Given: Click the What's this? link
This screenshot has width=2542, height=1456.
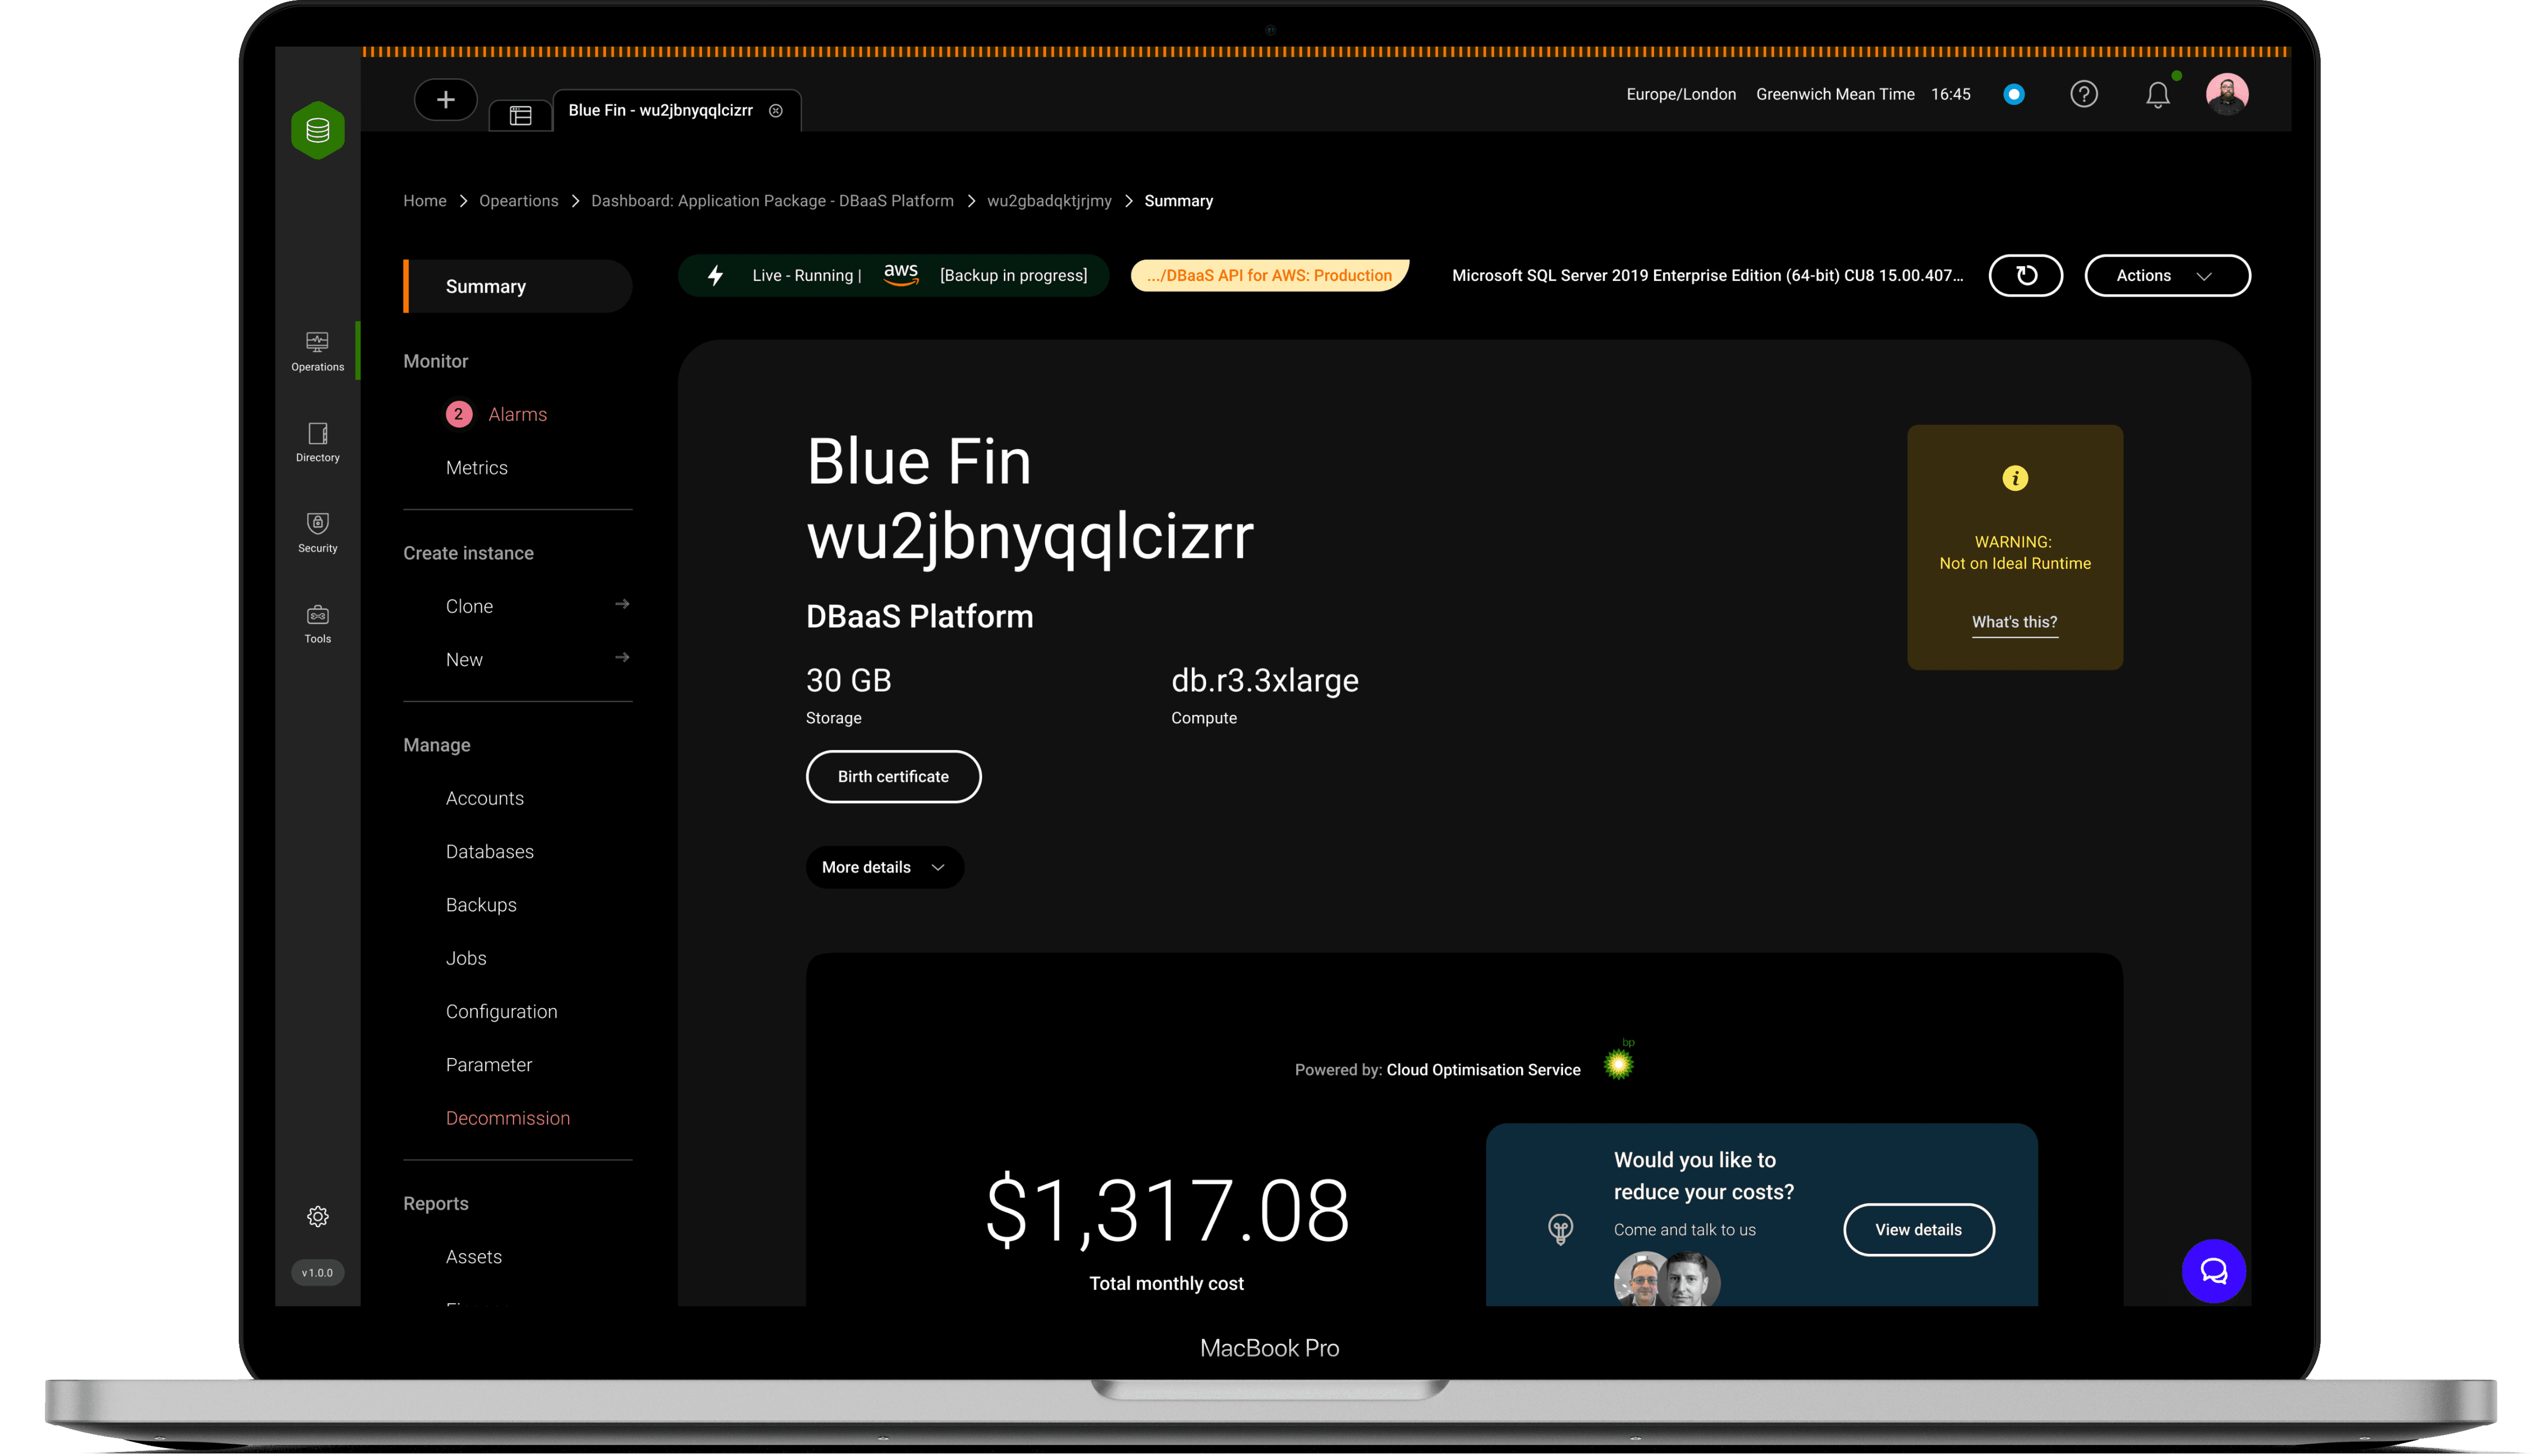Looking at the screenshot, I should tap(2014, 622).
